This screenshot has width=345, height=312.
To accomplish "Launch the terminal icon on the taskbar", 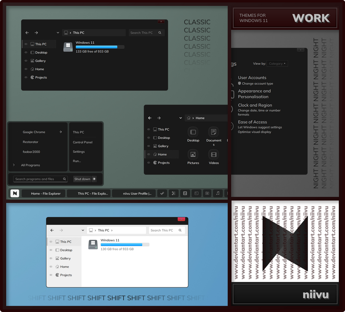I will click(196, 193).
